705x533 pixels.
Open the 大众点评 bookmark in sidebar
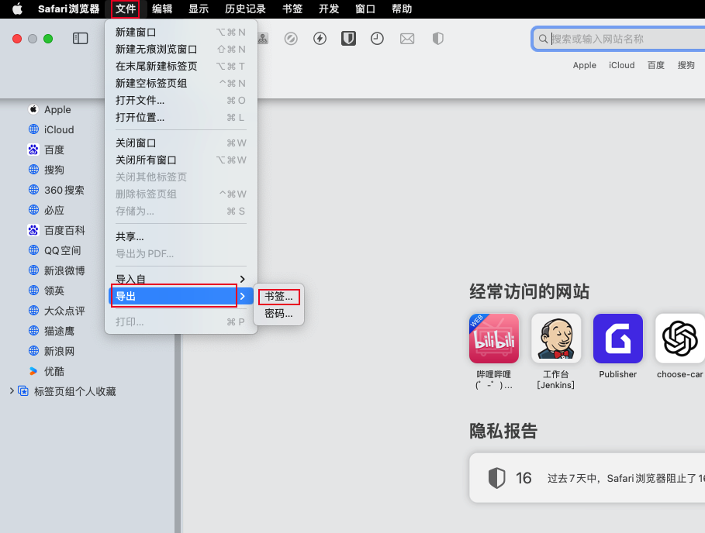(64, 311)
